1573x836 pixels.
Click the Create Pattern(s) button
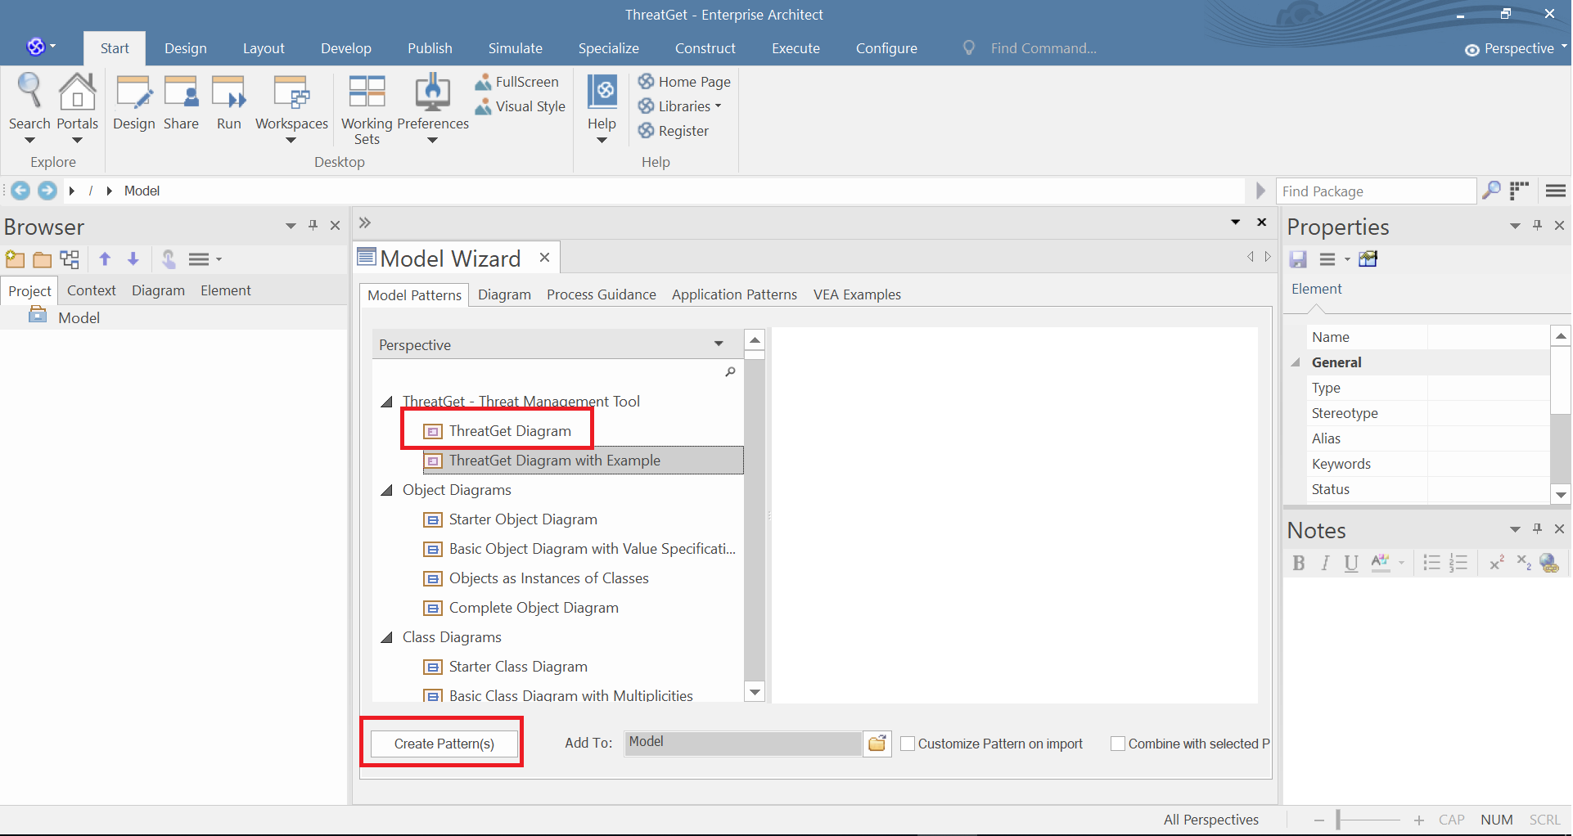(x=444, y=744)
